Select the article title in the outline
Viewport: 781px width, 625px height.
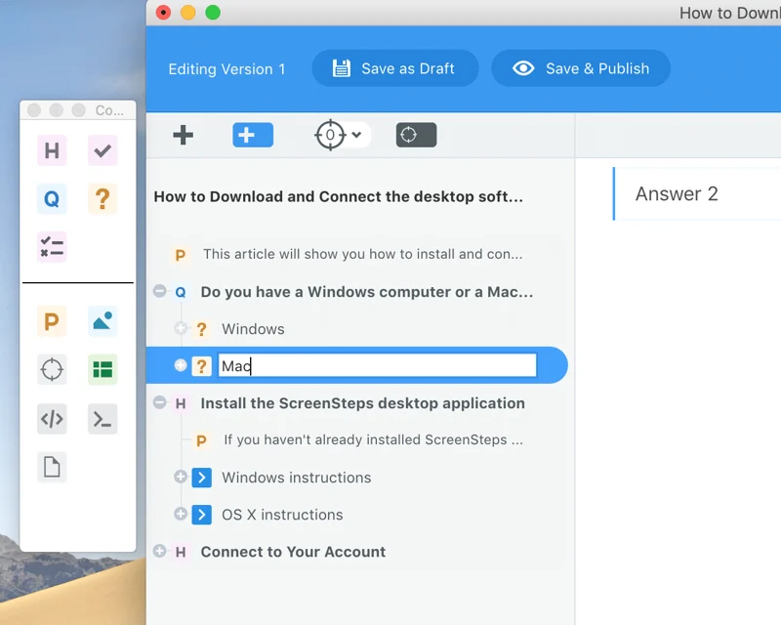point(339,197)
